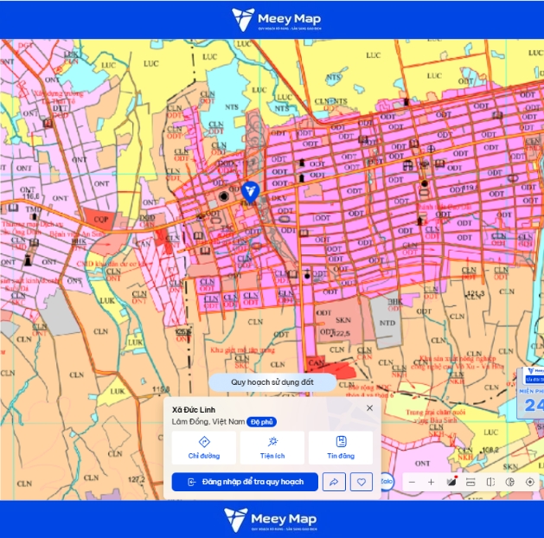Click the 121,3 elevation point

tap(475, 294)
